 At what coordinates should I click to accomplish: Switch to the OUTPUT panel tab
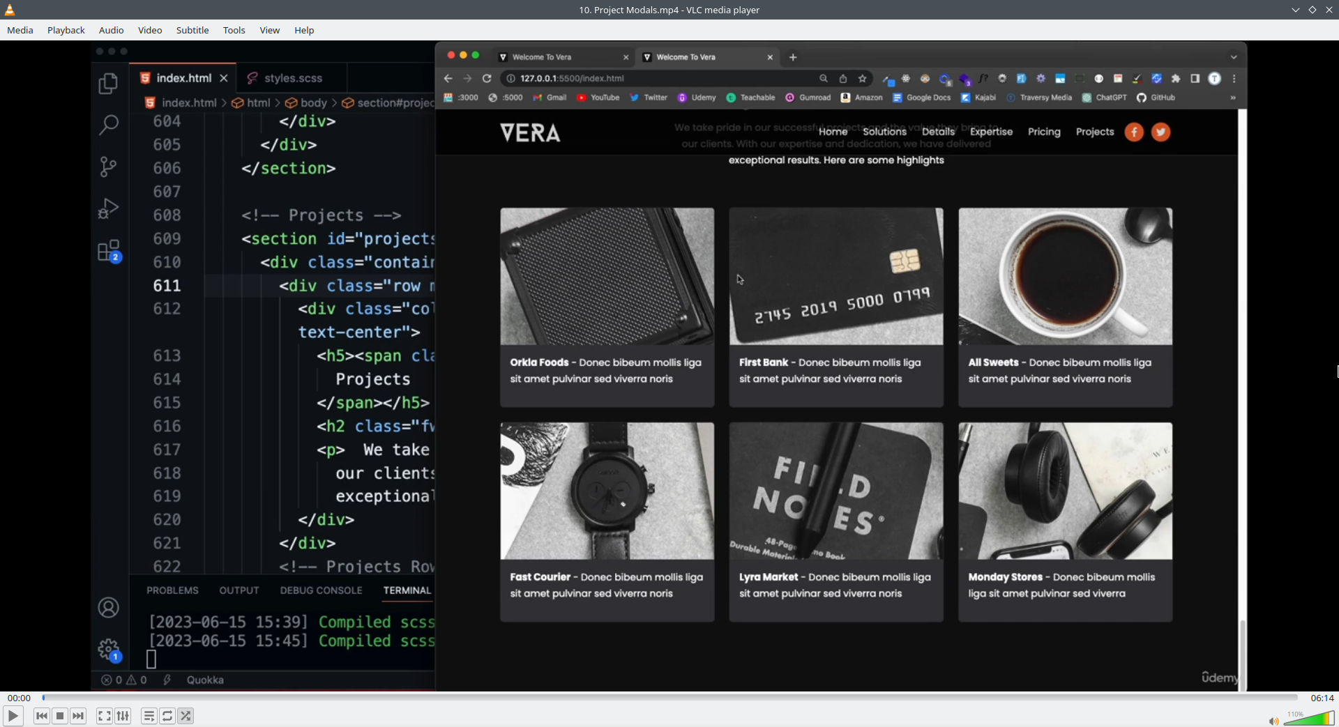(239, 590)
